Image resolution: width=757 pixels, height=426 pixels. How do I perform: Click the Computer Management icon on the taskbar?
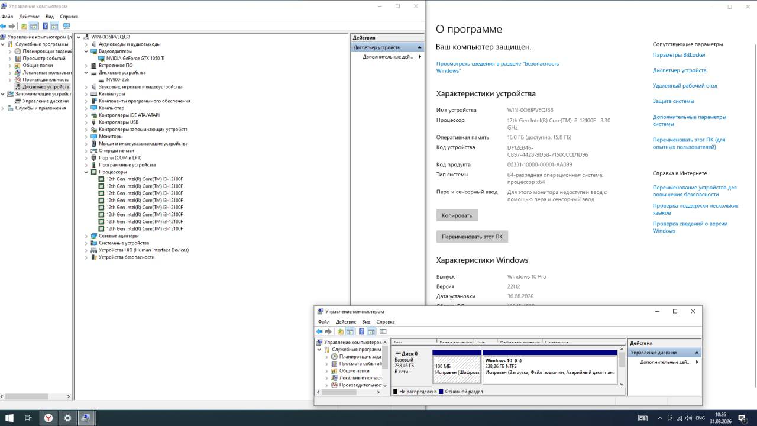[86, 418]
